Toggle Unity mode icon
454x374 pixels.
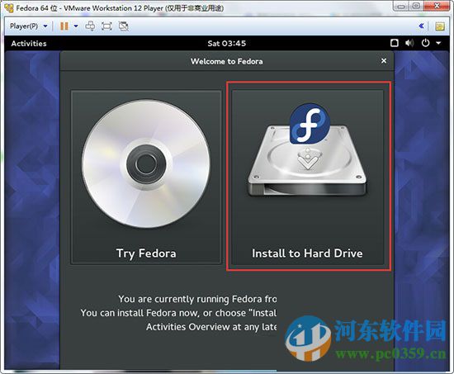[x=124, y=26]
